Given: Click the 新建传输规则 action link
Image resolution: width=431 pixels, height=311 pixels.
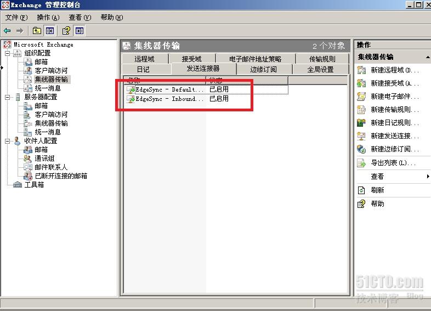Looking at the screenshot, I should coord(395,110).
